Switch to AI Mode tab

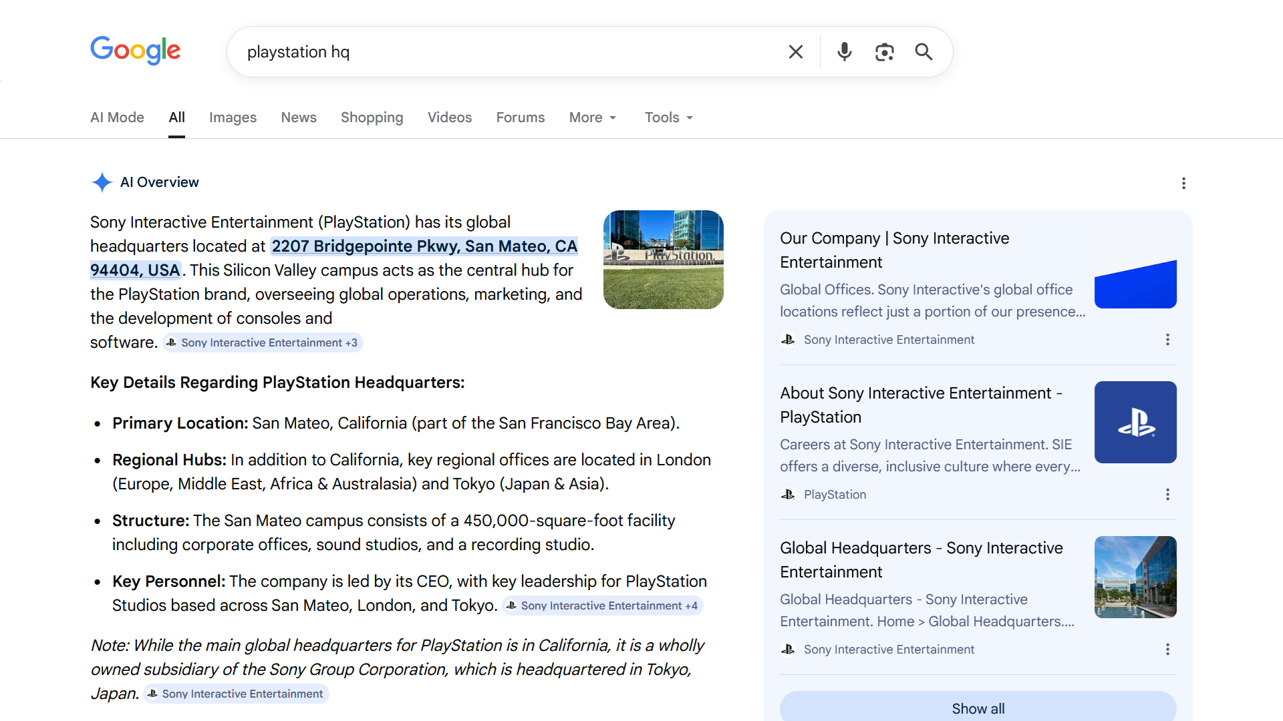(x=117, y=117)
